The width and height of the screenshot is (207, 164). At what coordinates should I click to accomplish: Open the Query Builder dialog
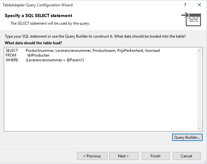point(187,137)
